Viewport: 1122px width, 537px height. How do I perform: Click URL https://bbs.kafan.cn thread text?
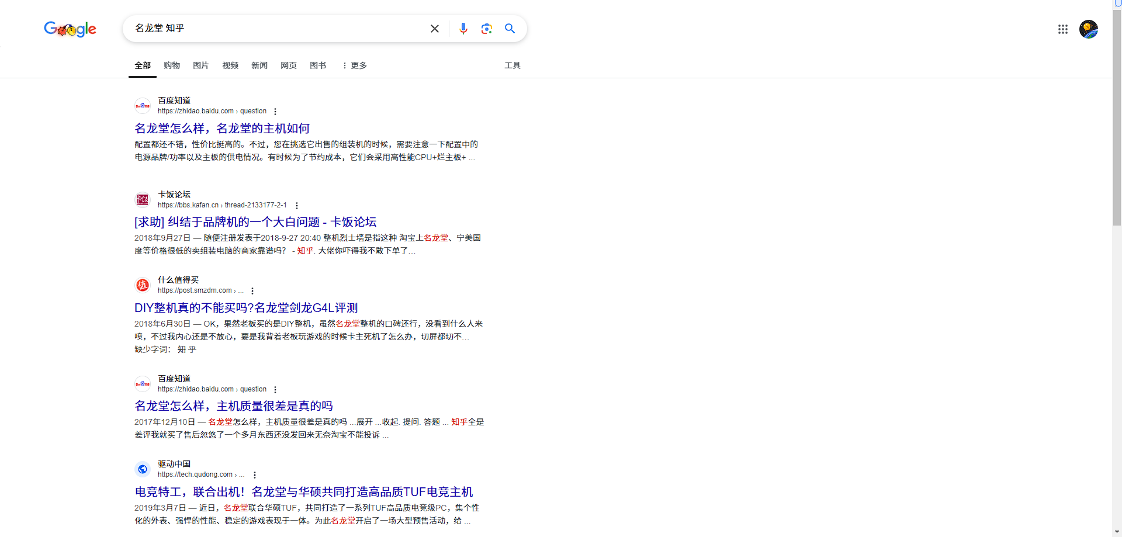coord(222,205)
